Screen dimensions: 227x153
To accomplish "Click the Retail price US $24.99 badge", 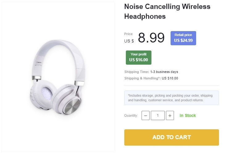I will coord(183,38).
